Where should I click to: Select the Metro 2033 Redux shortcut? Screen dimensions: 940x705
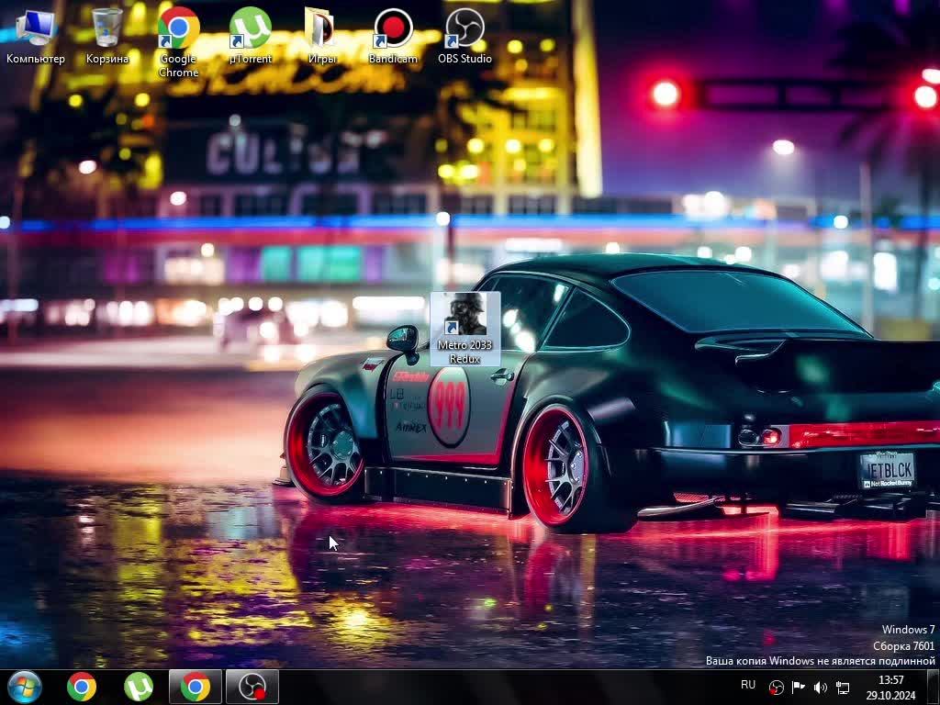[x=465, y=329]
